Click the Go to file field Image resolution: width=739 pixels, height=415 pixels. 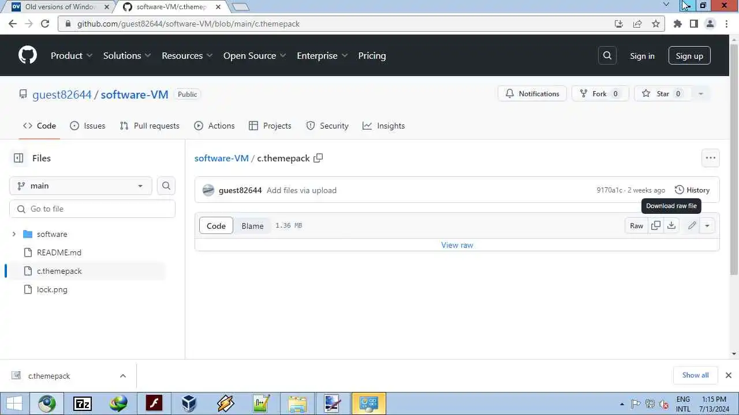(92, 209)
